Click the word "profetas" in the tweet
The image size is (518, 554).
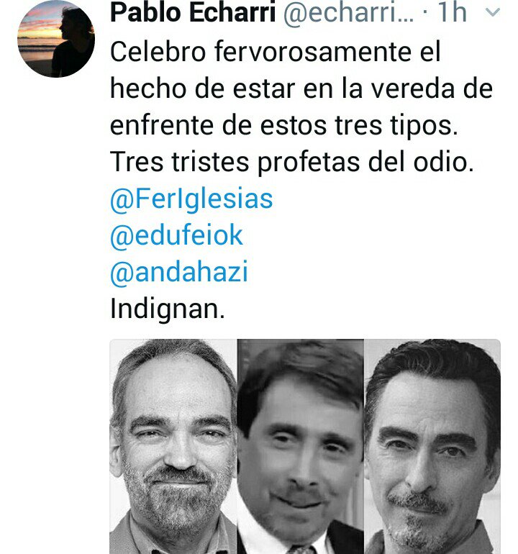point(308,163)
